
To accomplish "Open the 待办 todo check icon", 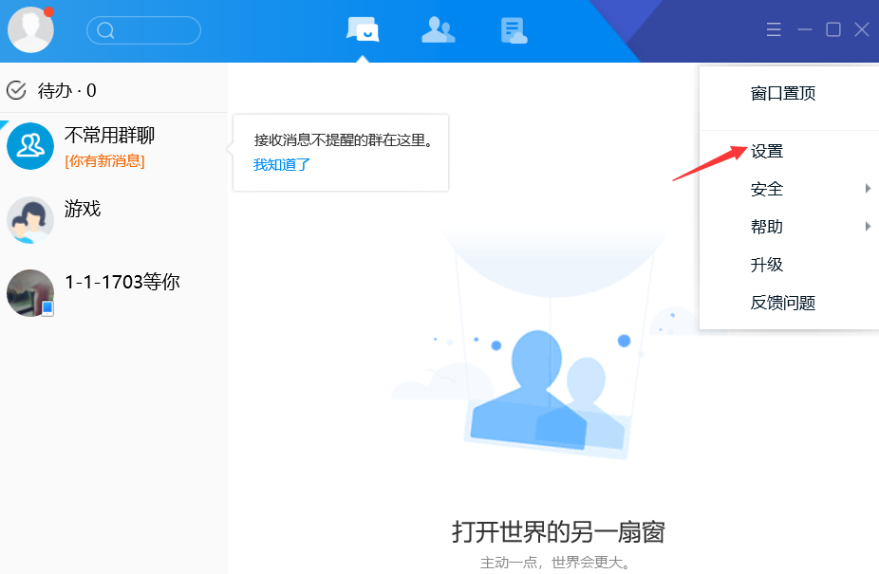I will coord(16,90).
